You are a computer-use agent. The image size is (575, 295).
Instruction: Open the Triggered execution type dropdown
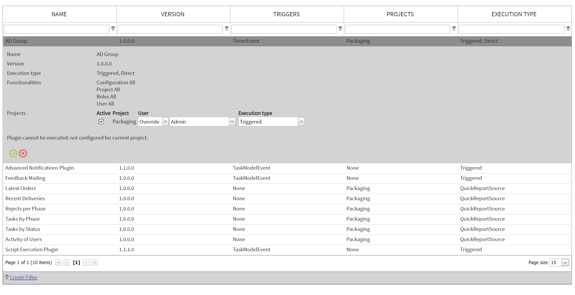301,121
